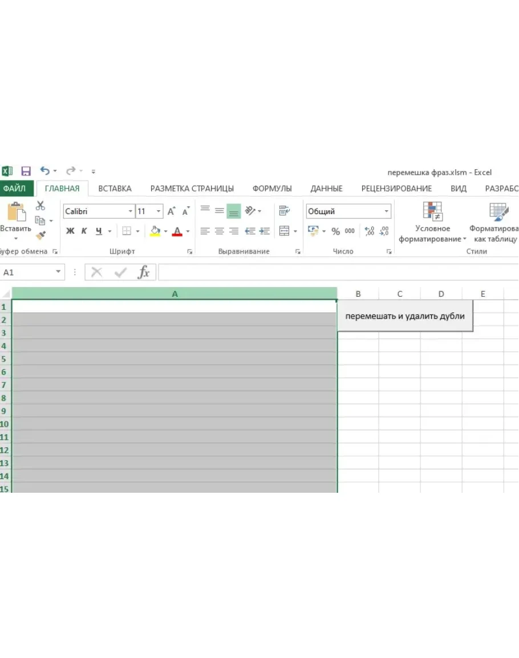
Task: Align text right in the cell
Action: [x=234, y=231]
